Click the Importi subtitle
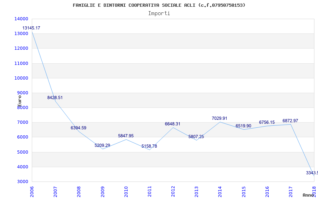The width and height of the screenshot is (318, 199). 159,14
